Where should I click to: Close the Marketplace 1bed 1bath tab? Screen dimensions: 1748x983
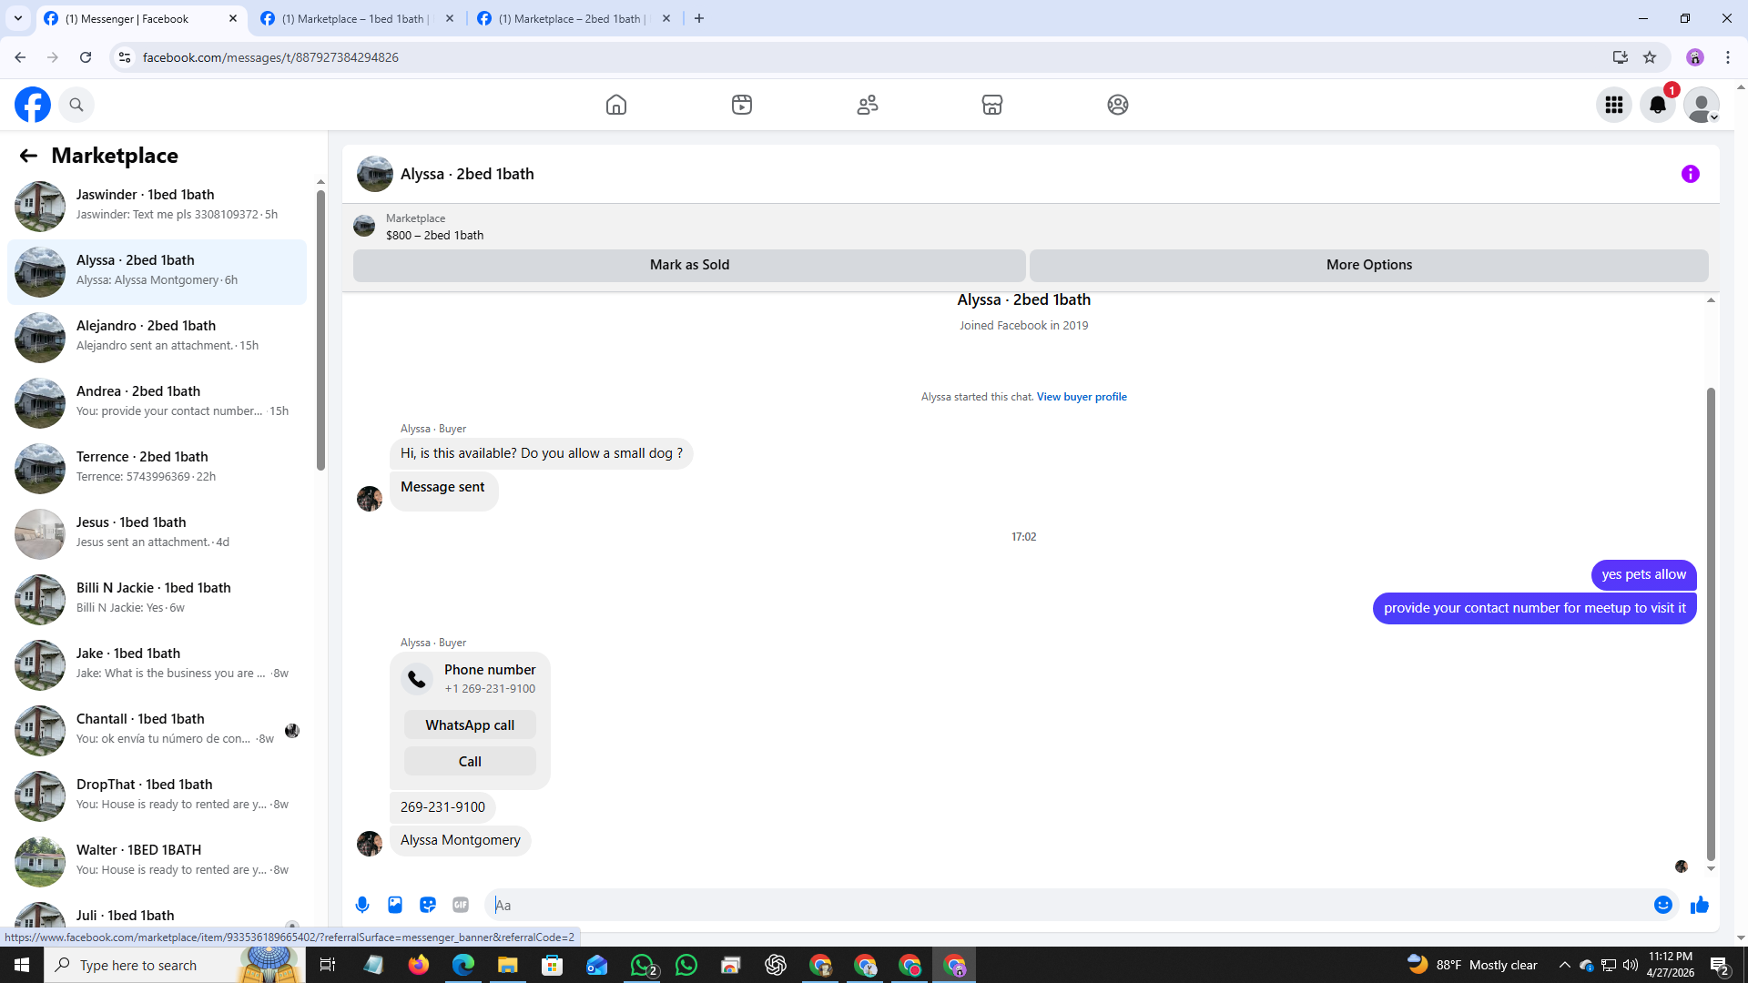coord(450,18)
